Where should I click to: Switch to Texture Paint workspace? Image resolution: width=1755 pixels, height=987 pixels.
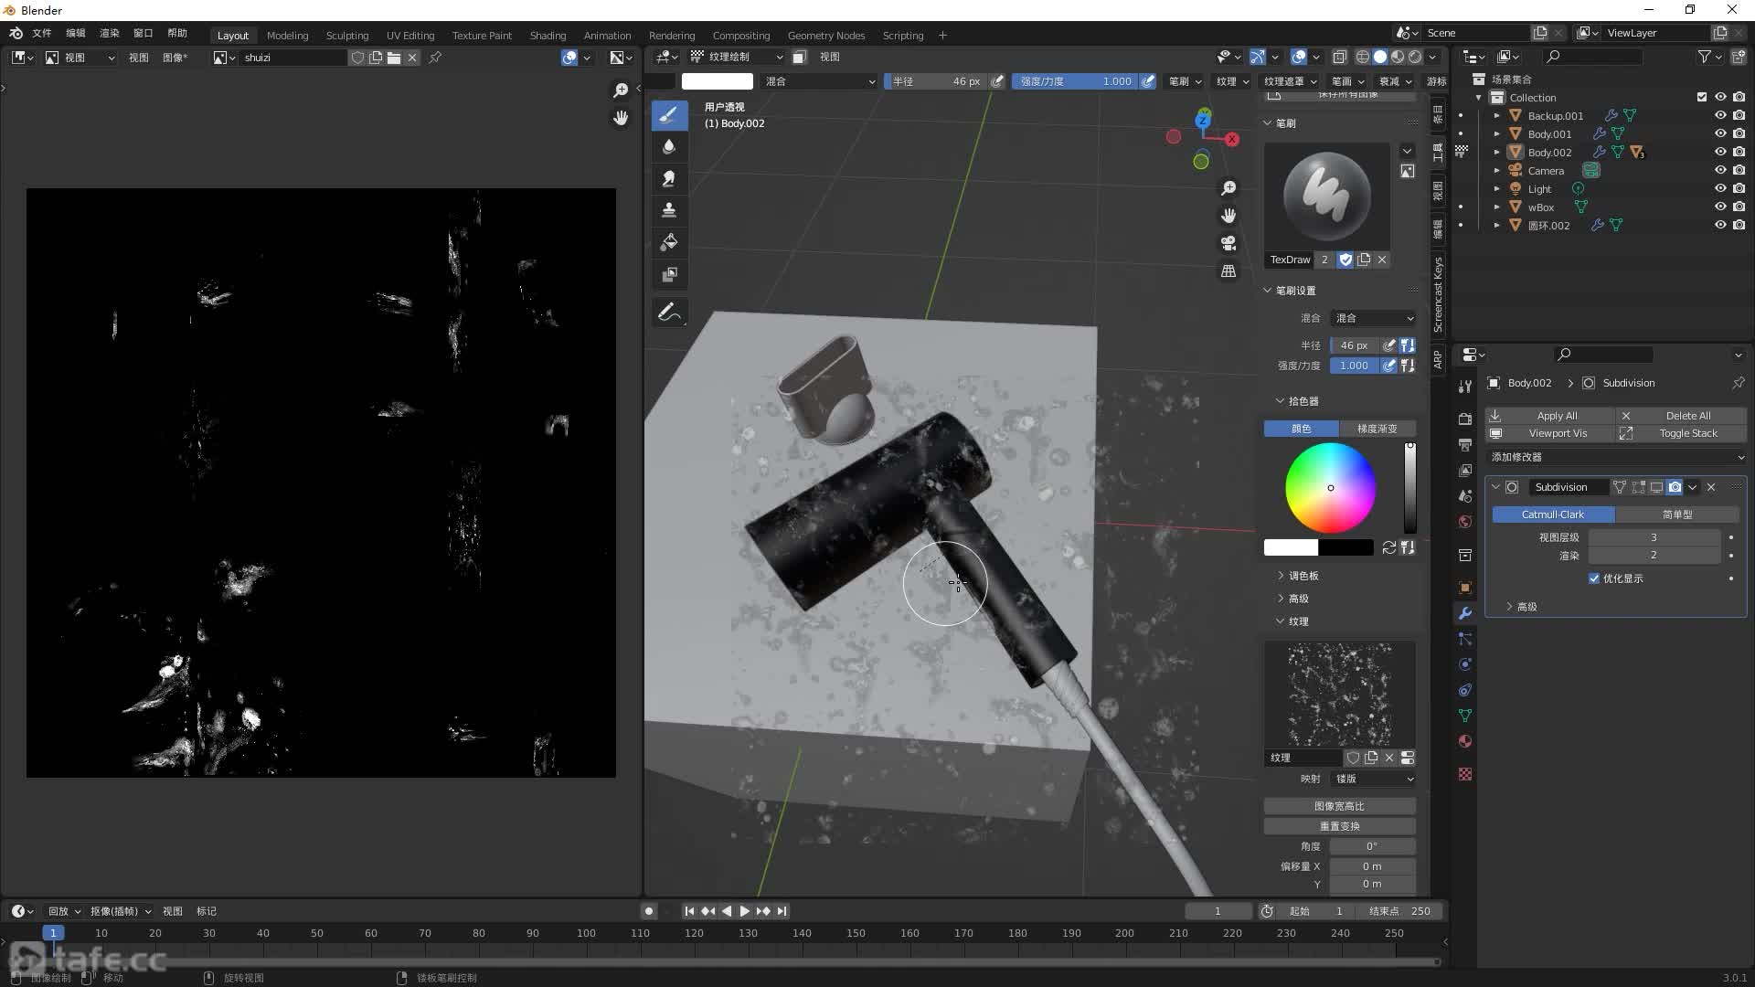coord(482,36)
